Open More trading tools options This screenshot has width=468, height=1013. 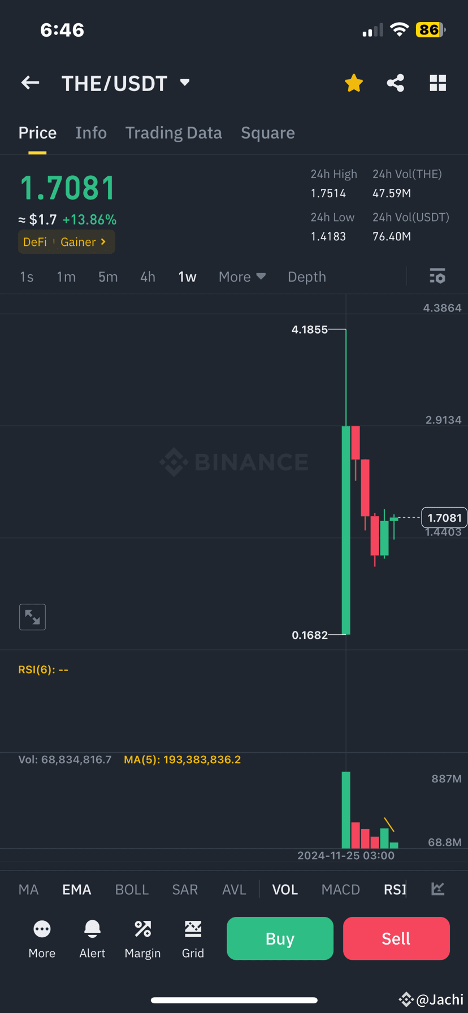point(42,938)
